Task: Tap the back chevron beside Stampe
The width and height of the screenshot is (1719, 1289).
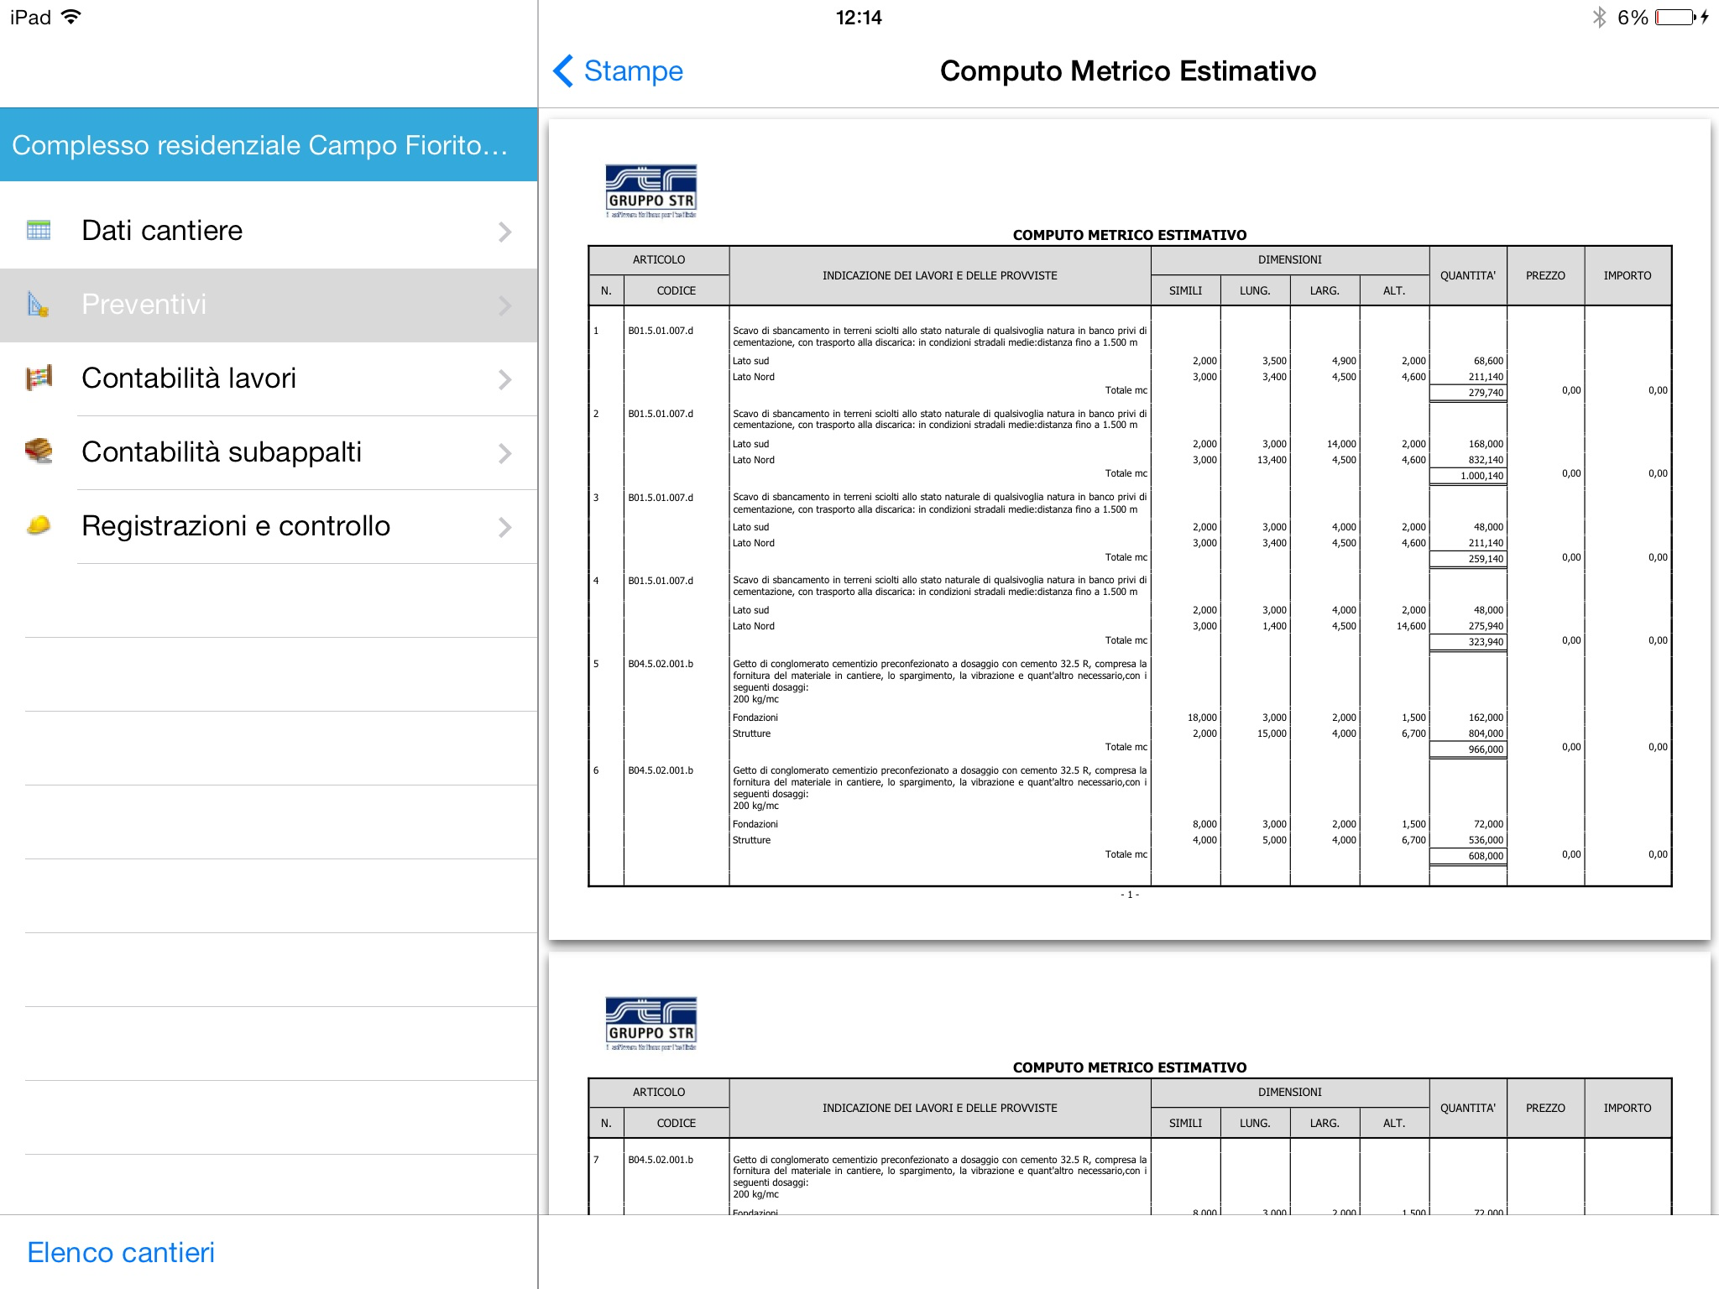Action: click(563, 70)
